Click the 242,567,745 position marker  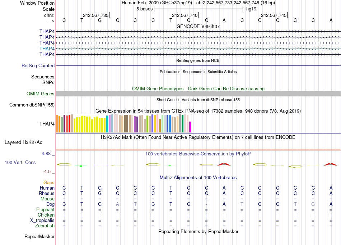coord(274,15)
